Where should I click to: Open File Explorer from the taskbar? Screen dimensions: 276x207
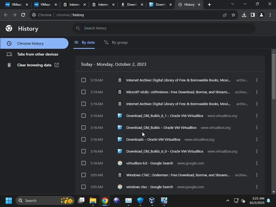pos(93,201)
